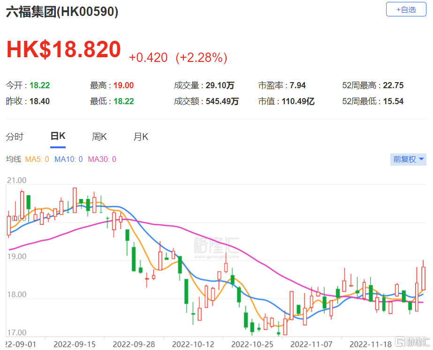Click the 成交额 value 545.49万
This screenshot has width=433, height=350.
222,101
